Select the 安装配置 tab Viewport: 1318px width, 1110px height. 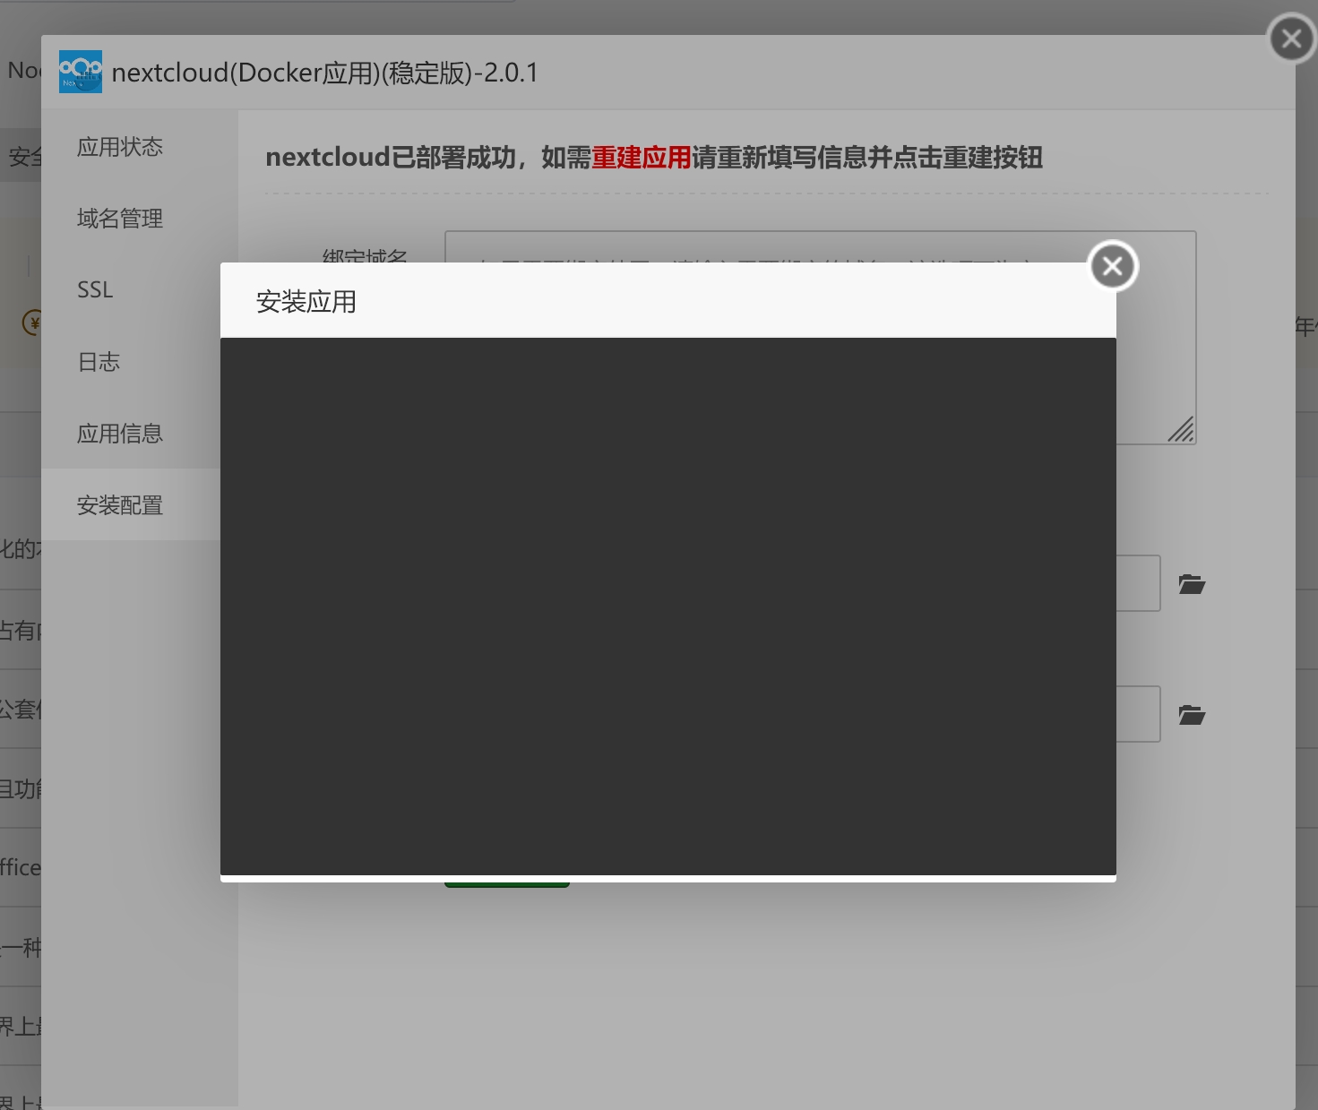coord(120,505)
